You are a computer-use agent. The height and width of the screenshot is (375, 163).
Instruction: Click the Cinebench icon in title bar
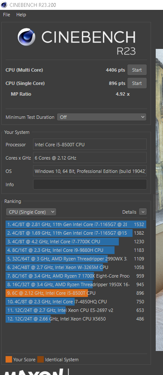pos(4,5)
